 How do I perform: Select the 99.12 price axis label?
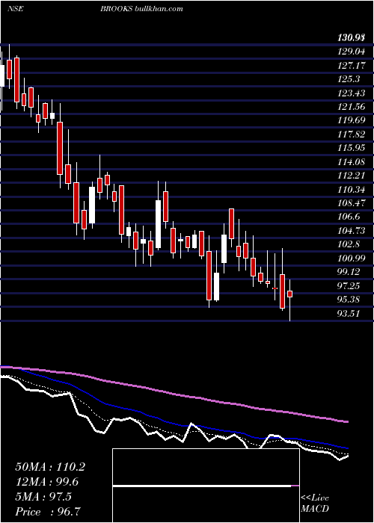(349, 272)
